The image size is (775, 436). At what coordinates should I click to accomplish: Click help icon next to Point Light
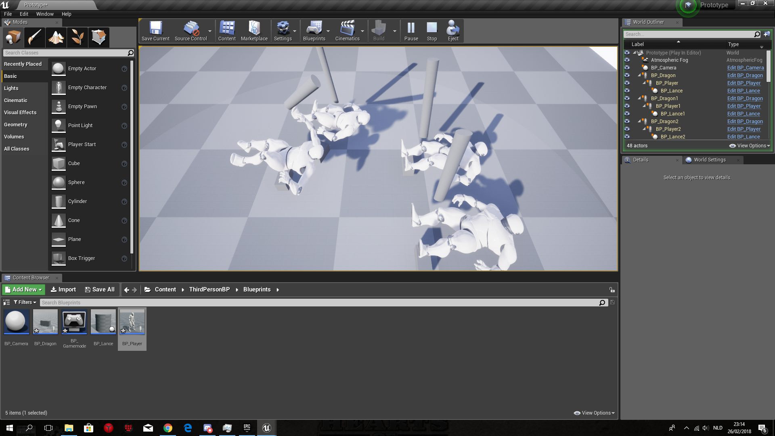124,126
